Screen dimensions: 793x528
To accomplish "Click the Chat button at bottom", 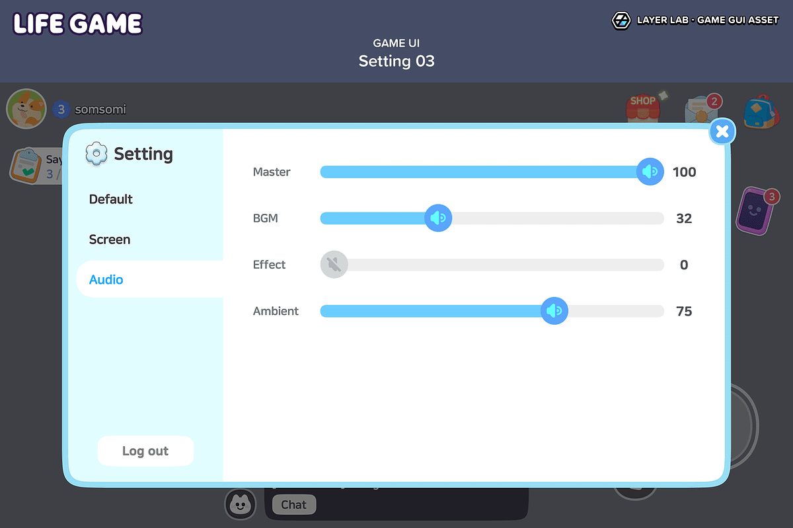I will [294, 505].
